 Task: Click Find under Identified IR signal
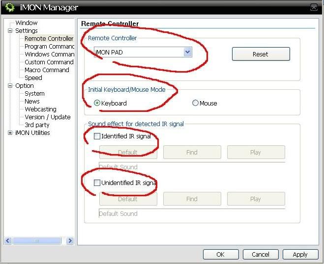pyautogui.click(x=192, y=152)
